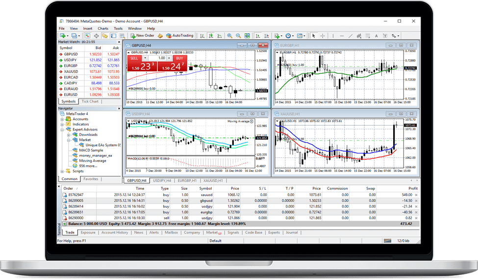Open the Strategy Tester toolbar icon
The height and width of the screenshot is (280, 478).
pyautogui.click(x=122, y=36)
